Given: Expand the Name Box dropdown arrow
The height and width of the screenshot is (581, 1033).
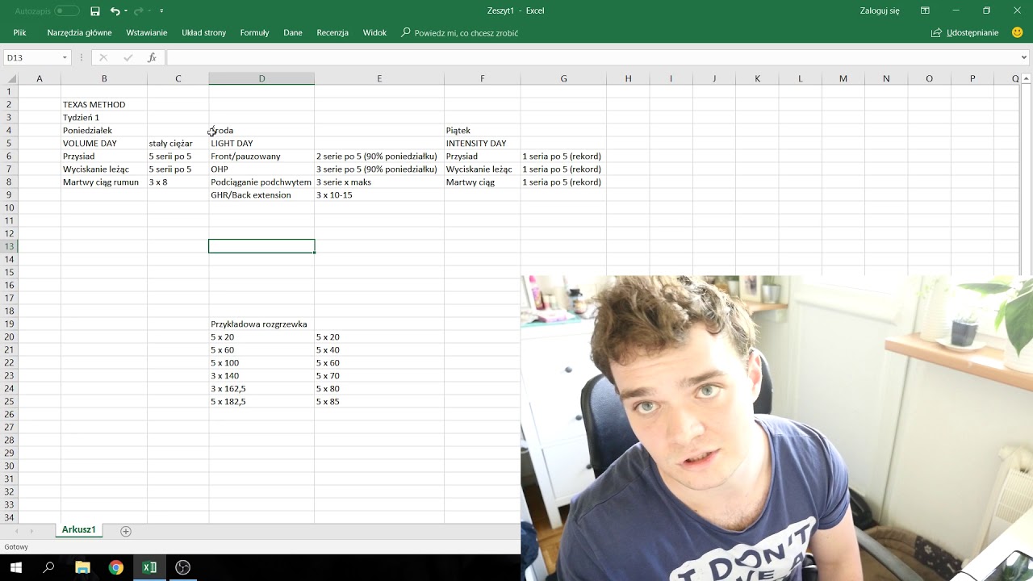Looking at the screenshot, I should coord(65,58).
